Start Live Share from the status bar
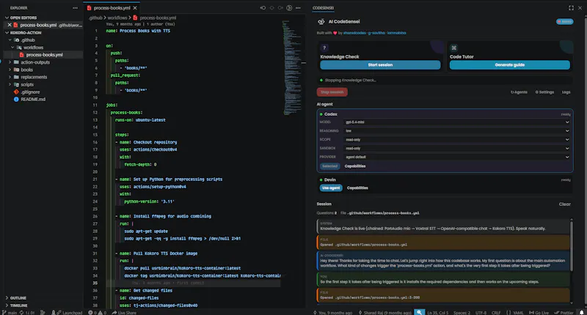This screenshot has height=315, width=587. 124,313
